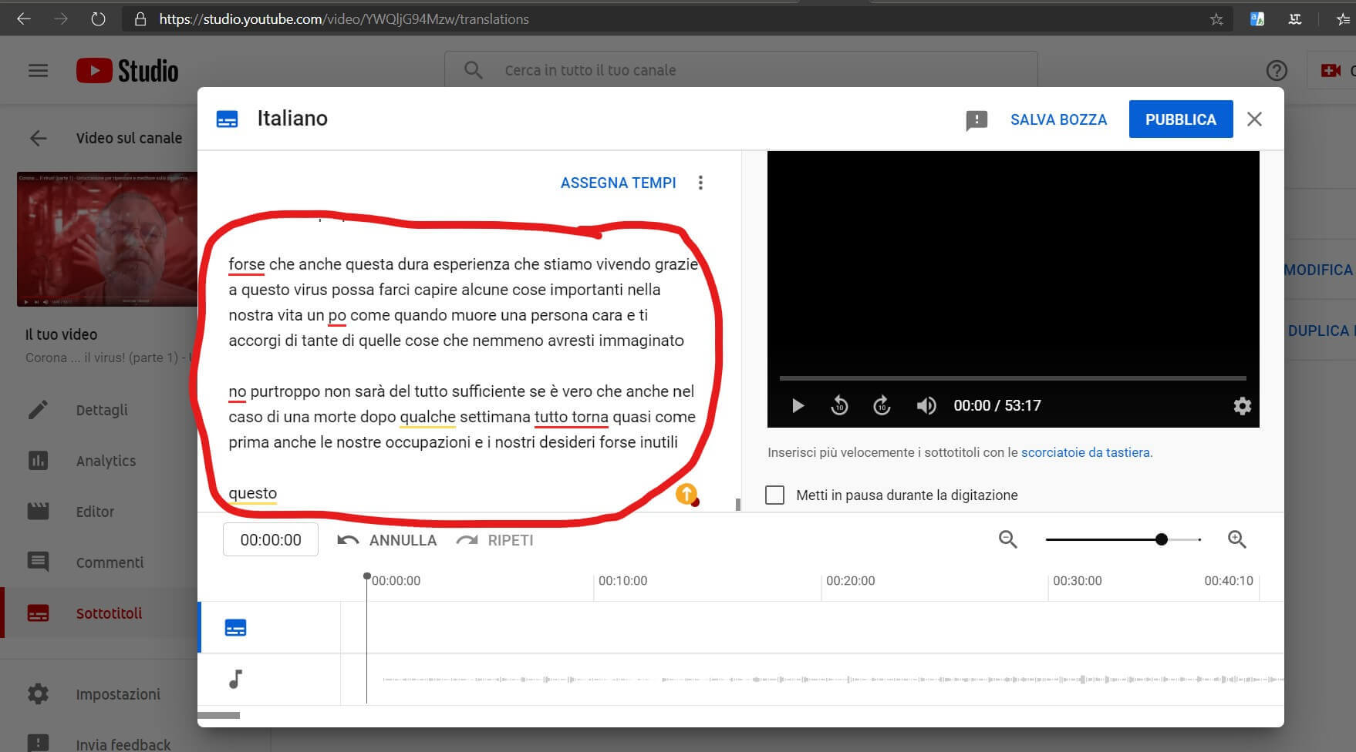Undo last edit with Annulla
Image resolution: width=1356 pixels, height=752 pixels.
point(387,540)
